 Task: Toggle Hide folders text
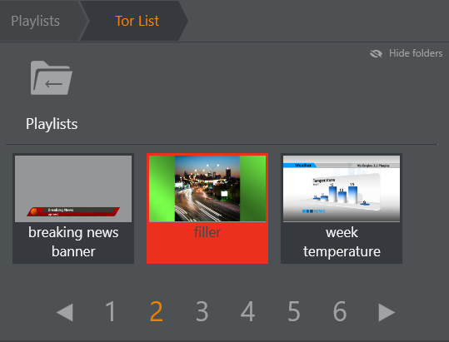click(x=416, y=53)
